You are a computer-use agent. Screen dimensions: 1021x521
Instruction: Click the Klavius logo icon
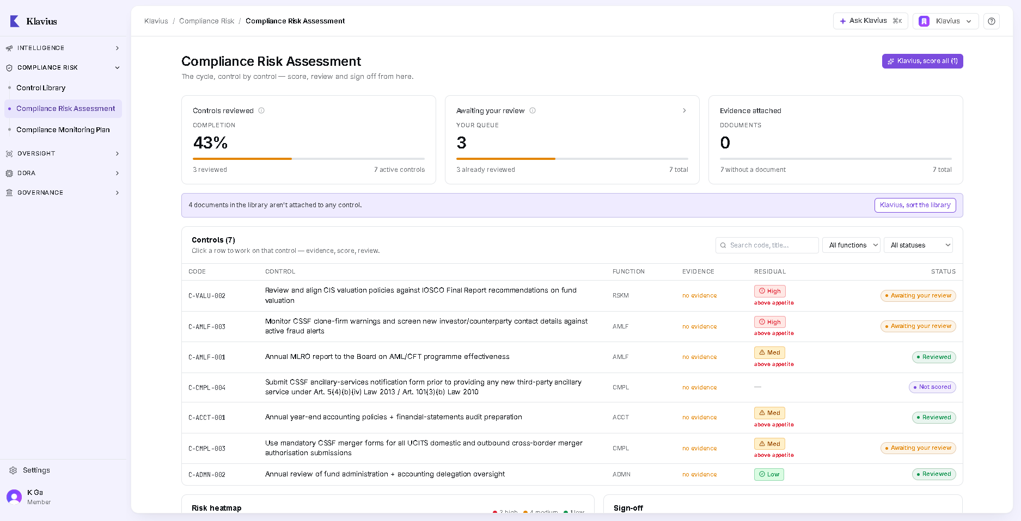tap(15, 21)
